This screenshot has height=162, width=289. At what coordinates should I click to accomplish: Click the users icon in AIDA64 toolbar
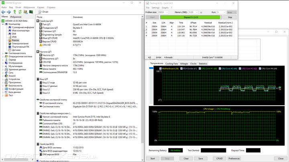pyautogui.click(x=25, y=12)
